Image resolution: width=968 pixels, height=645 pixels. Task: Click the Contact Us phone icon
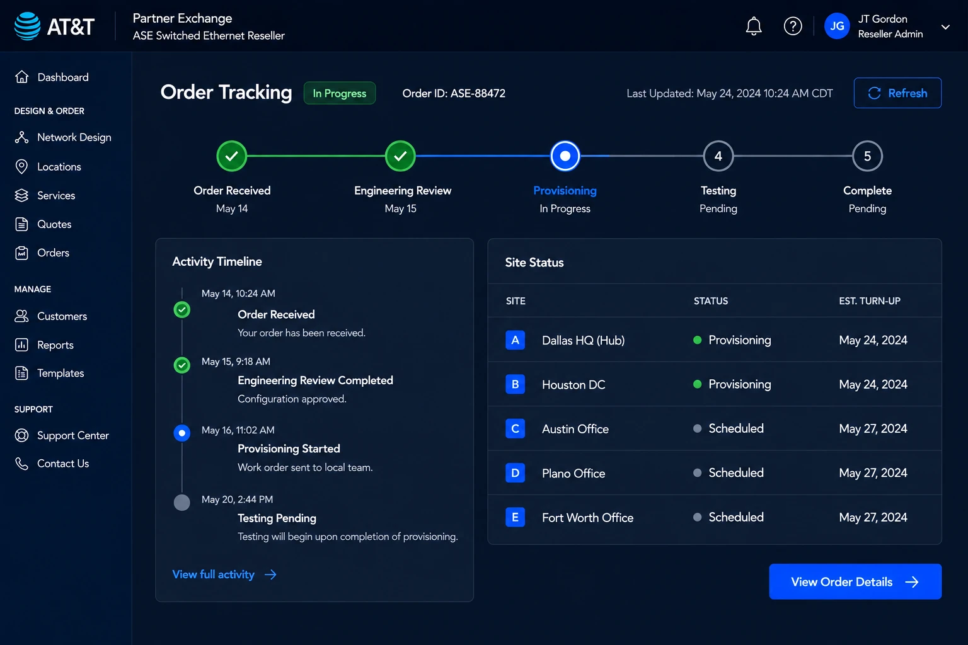pyautogui.click(x=22, y=464)
